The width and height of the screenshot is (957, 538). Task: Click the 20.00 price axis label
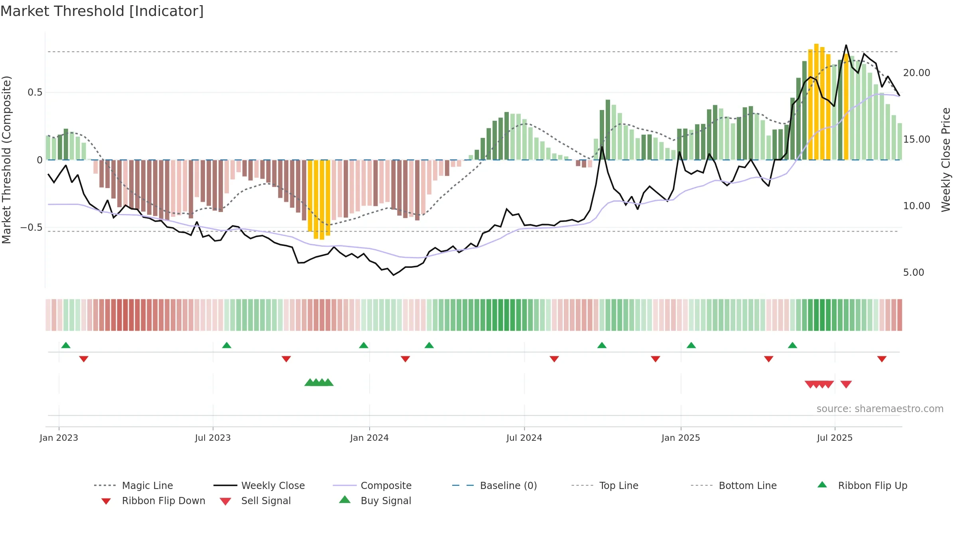click(x=917, y=73)
